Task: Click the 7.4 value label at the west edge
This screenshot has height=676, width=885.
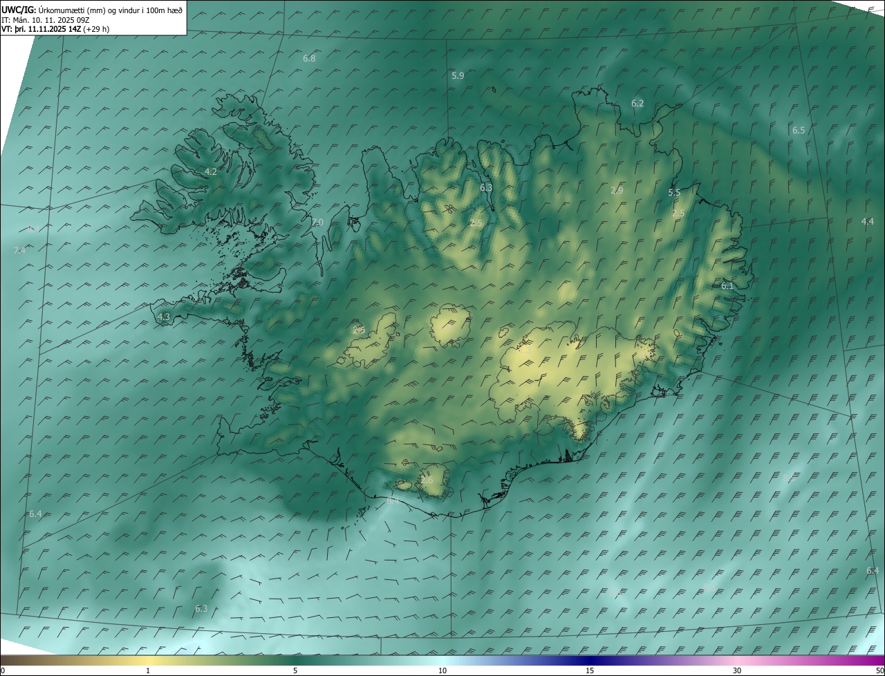Action: (x=19, y=251)
